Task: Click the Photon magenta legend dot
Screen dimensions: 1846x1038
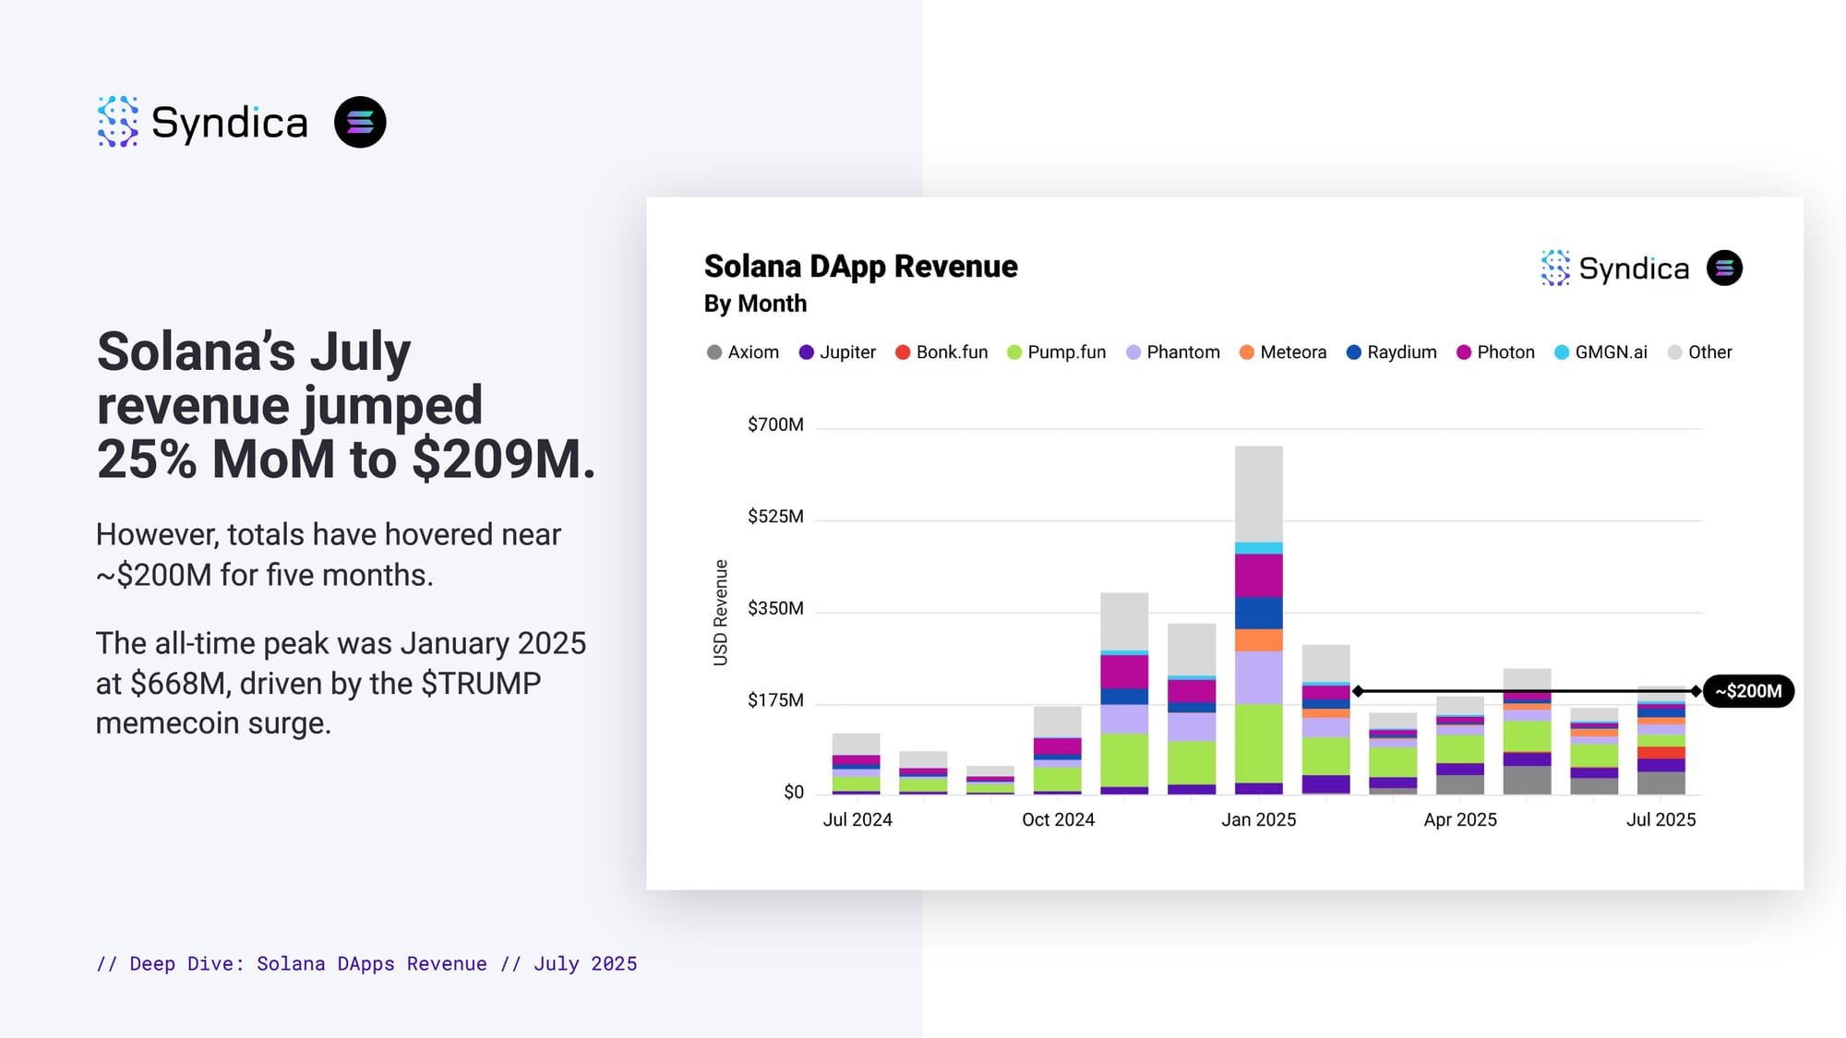Action: 1463,352
